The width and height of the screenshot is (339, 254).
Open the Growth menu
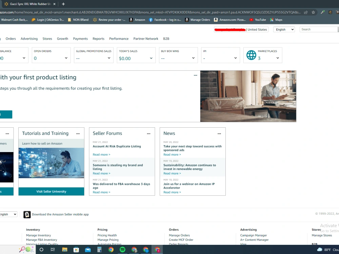coord(62,39)
